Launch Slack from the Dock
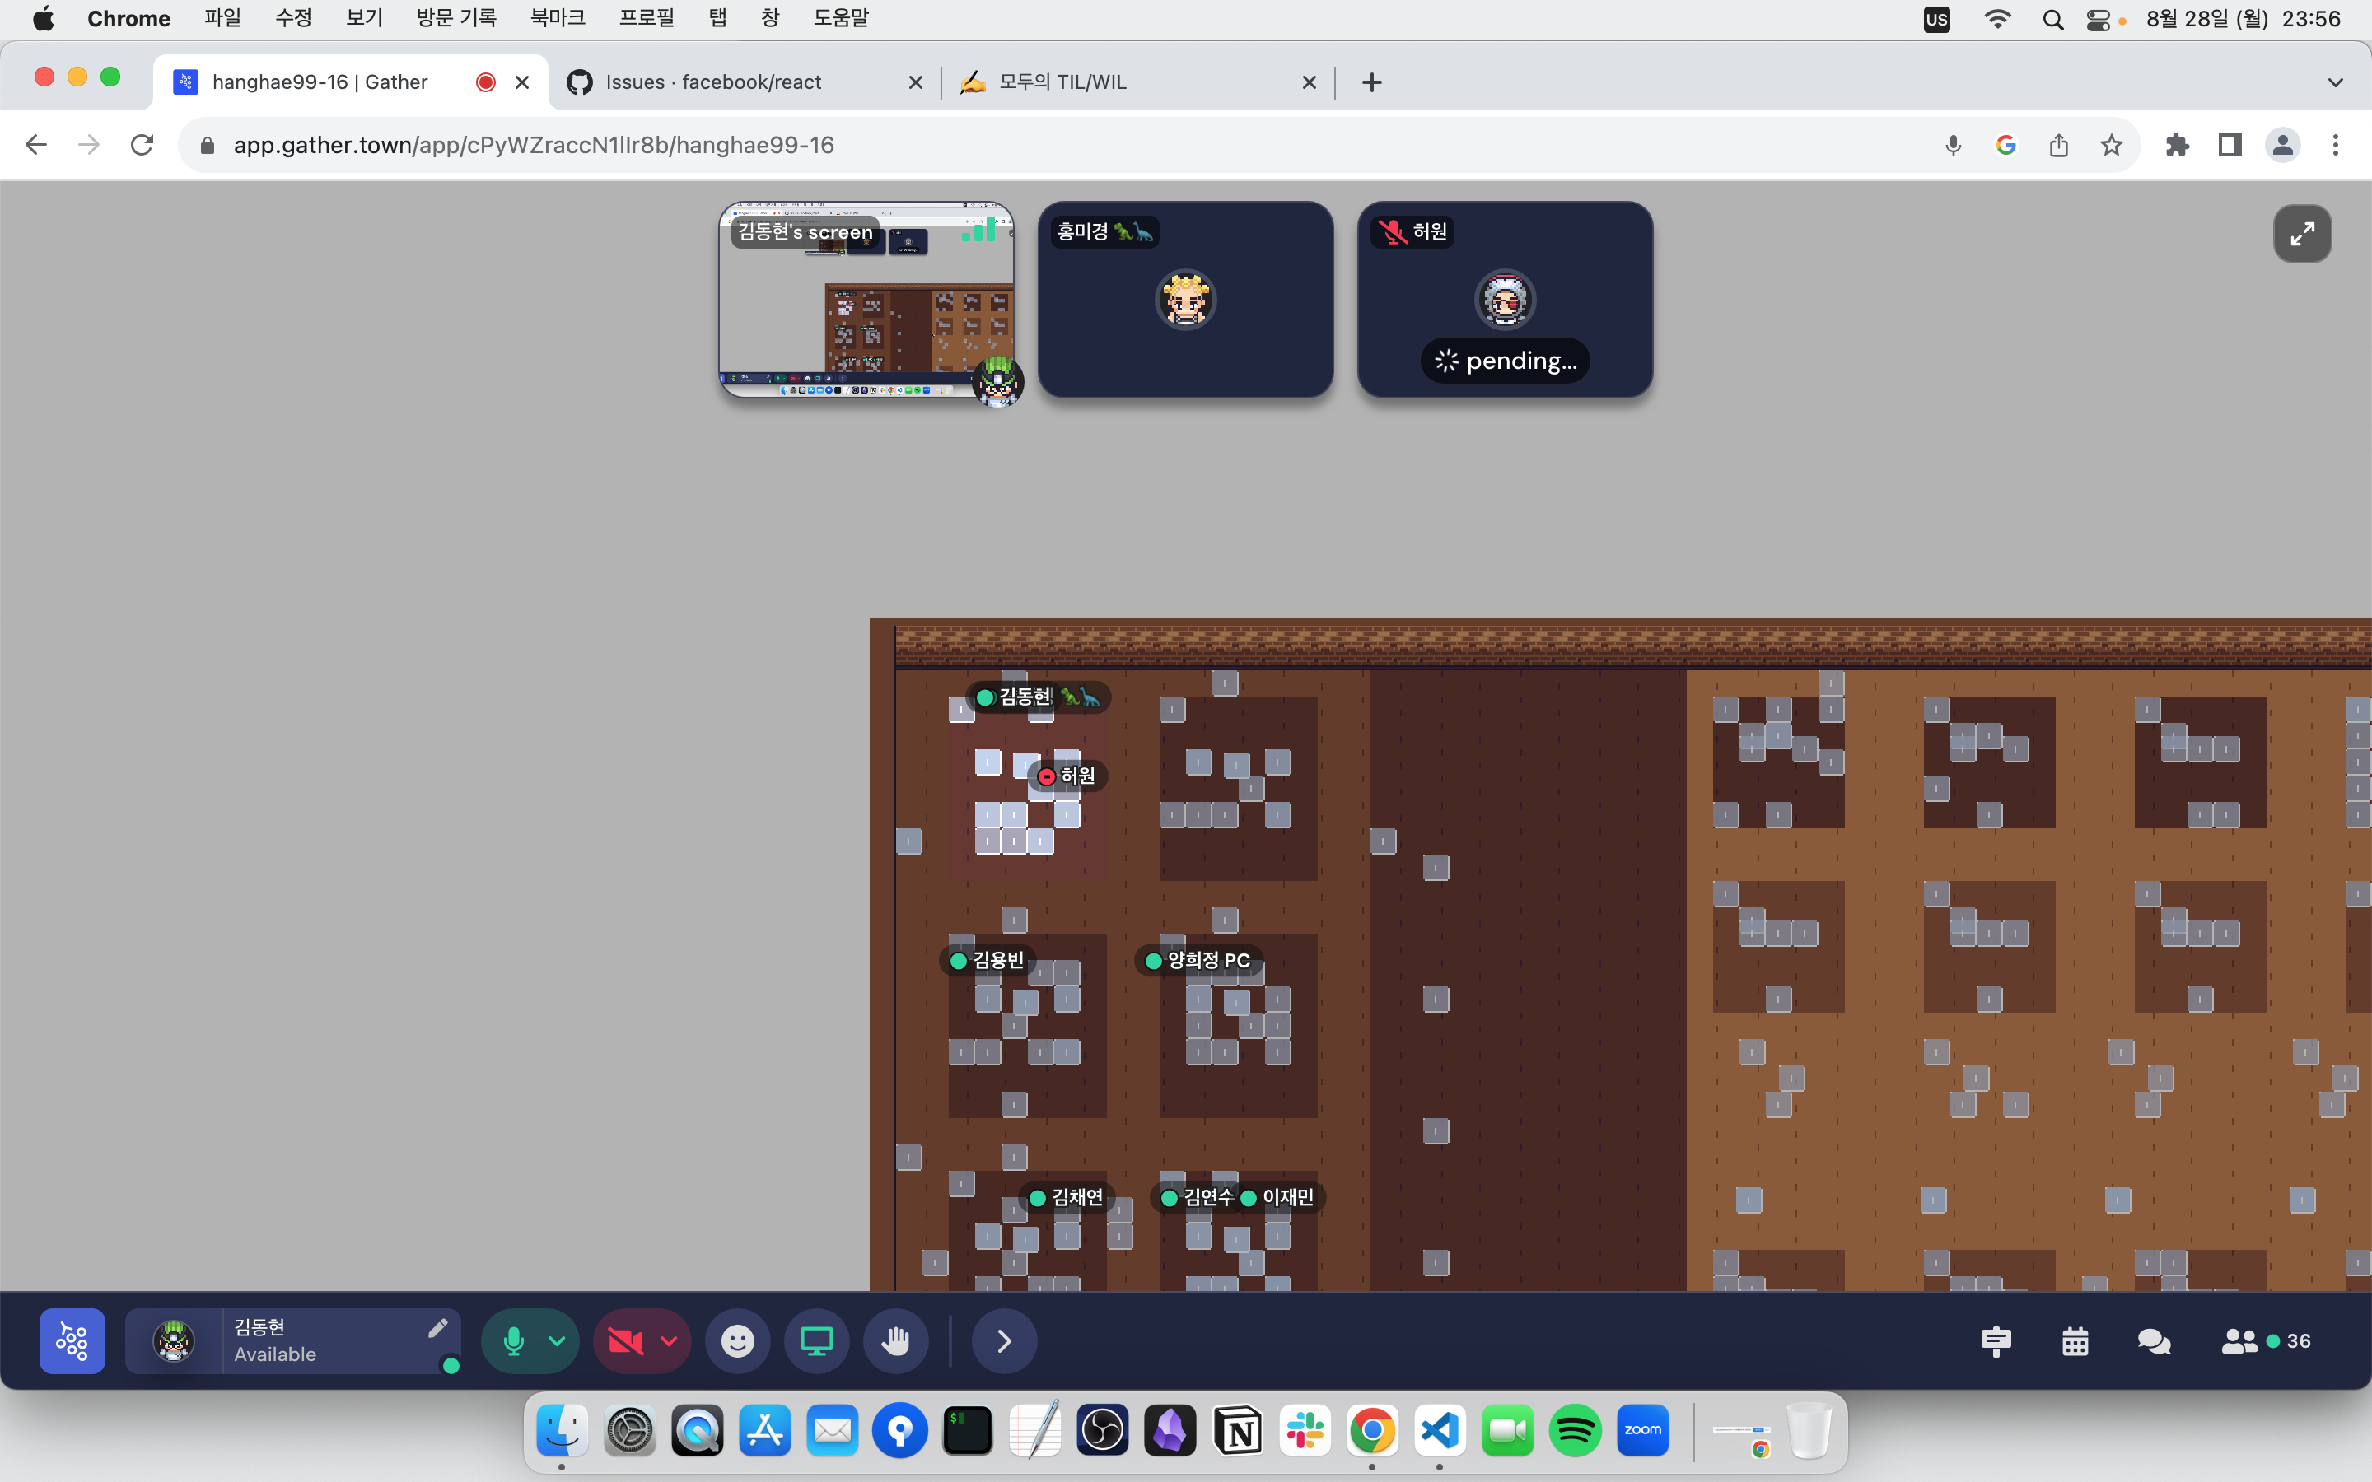2372x1482 pixels. [1305, 1430]
